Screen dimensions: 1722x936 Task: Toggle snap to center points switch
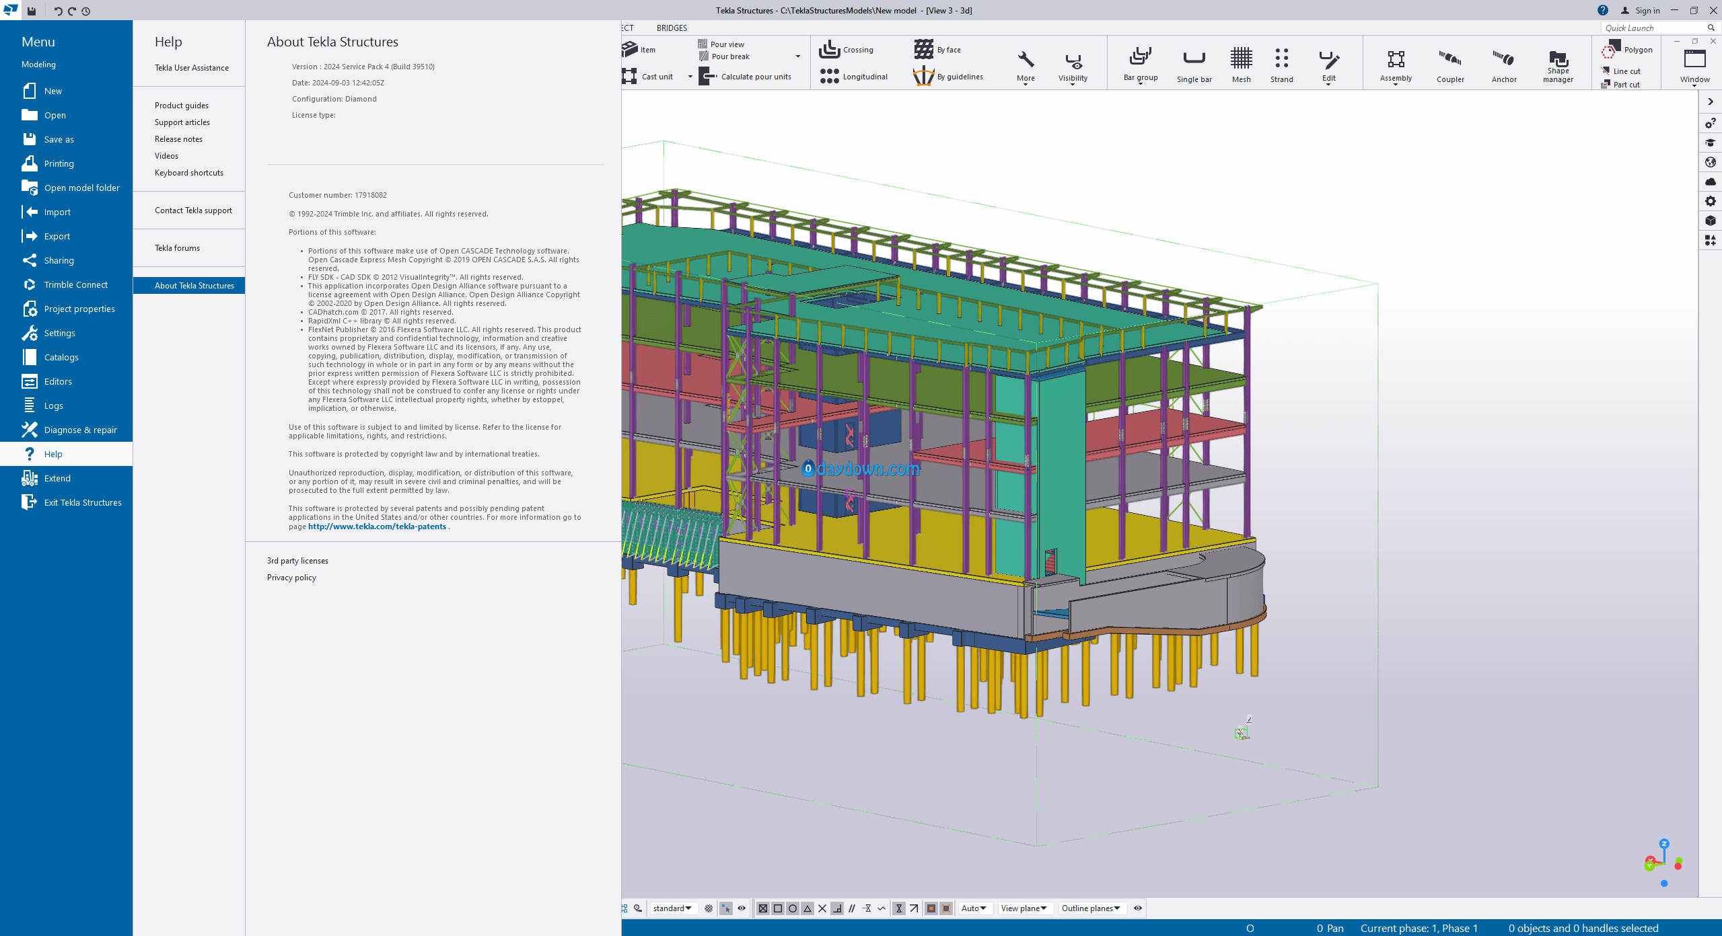coord(793,908)
